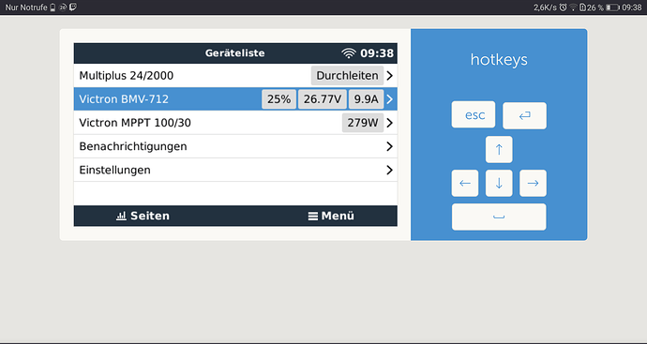Viewport: 647px width, 344px height.
Task: Tap the Android Wi-Fi status bar icon
Action: pyautogui.click(x=573, y=7)
